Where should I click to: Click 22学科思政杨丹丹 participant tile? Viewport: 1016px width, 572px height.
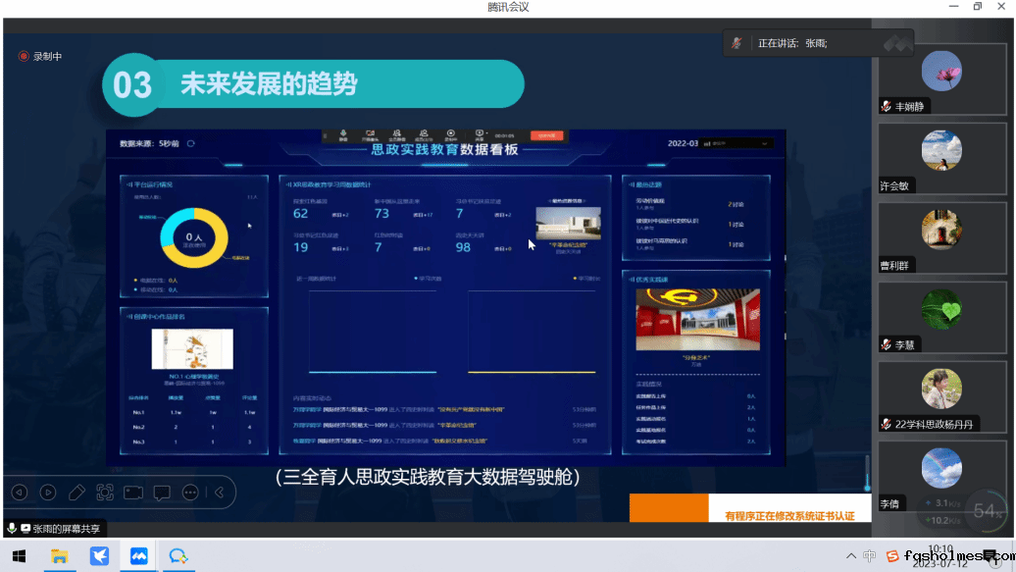point(940,399)
